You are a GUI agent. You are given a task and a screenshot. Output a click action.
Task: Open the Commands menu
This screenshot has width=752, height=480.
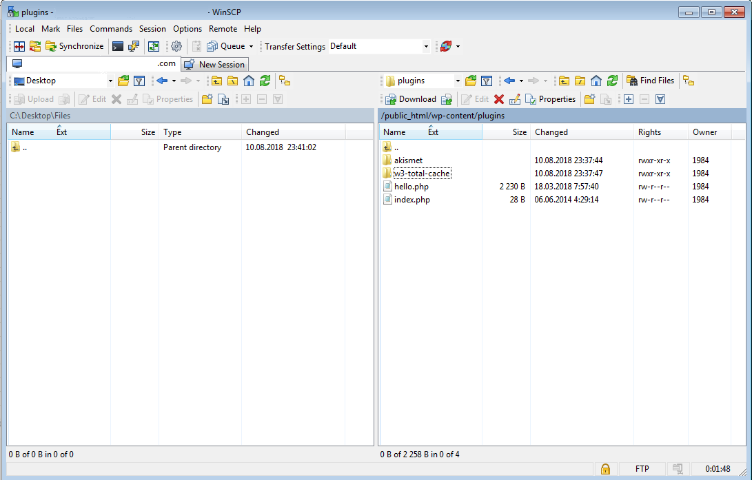(x=110, y=29)
